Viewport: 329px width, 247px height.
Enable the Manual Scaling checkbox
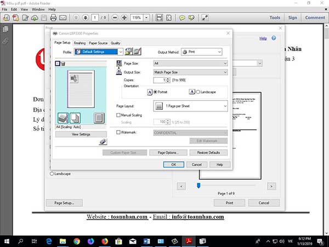tap(118, 115)
